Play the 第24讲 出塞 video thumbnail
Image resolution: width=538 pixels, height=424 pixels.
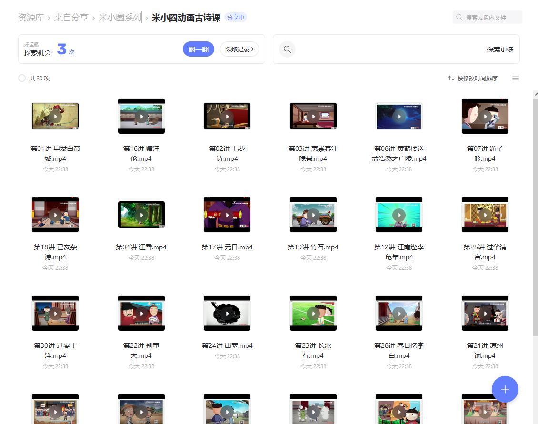click(x=227, y=313)
